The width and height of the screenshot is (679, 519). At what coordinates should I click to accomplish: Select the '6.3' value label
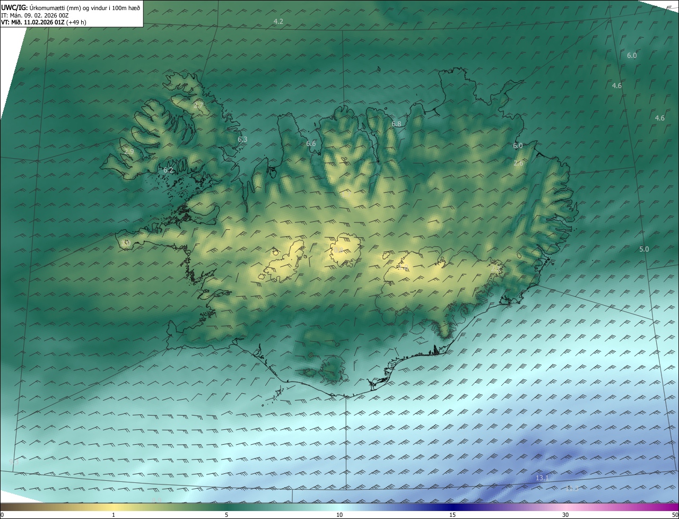tap(242, 139)
